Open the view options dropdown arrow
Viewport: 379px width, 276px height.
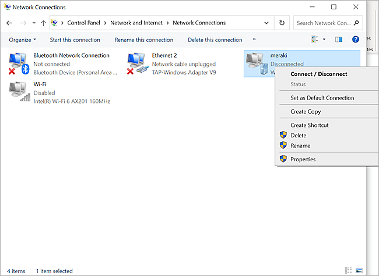[324, 39]
